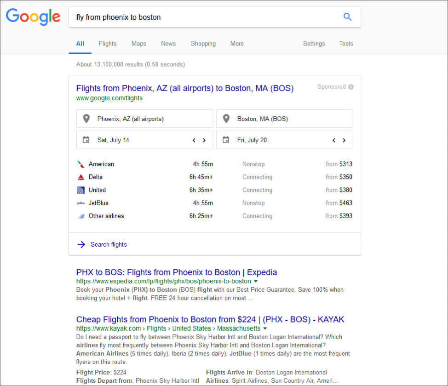Switch to the News tab
The height and width of the screenshot is (386, 448).
168,43
